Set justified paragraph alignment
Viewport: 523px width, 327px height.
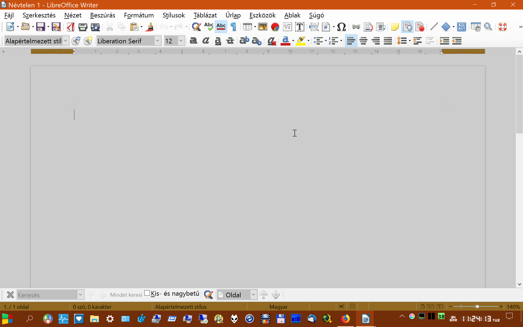click(x=388, y=41)
